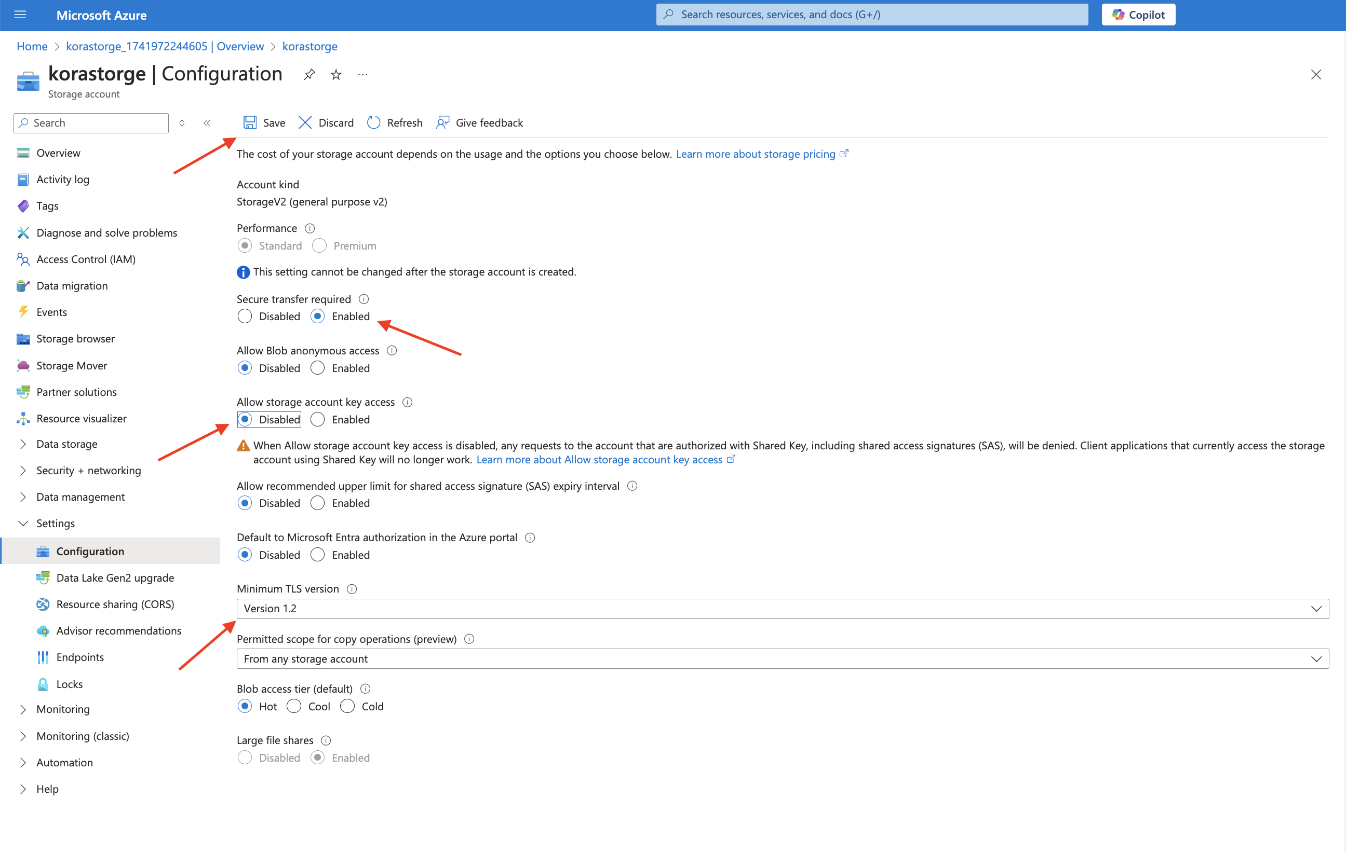
Task: Enable Allow Blob anonymous access
Action: 317,368
